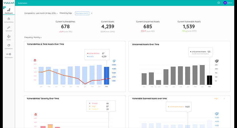This screenshot has height=128, width=237.
Task: Open the Dashboard bar-chart icon
Action: pos(9,10)
